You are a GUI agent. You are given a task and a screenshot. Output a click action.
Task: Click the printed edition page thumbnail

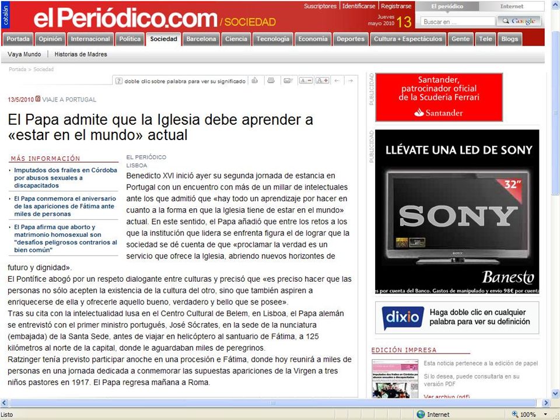point(395,379)
